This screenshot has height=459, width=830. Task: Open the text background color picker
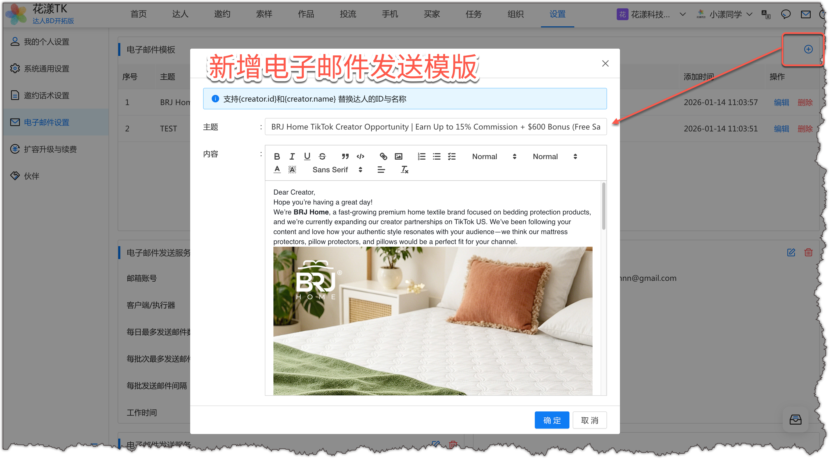point(292,170)
